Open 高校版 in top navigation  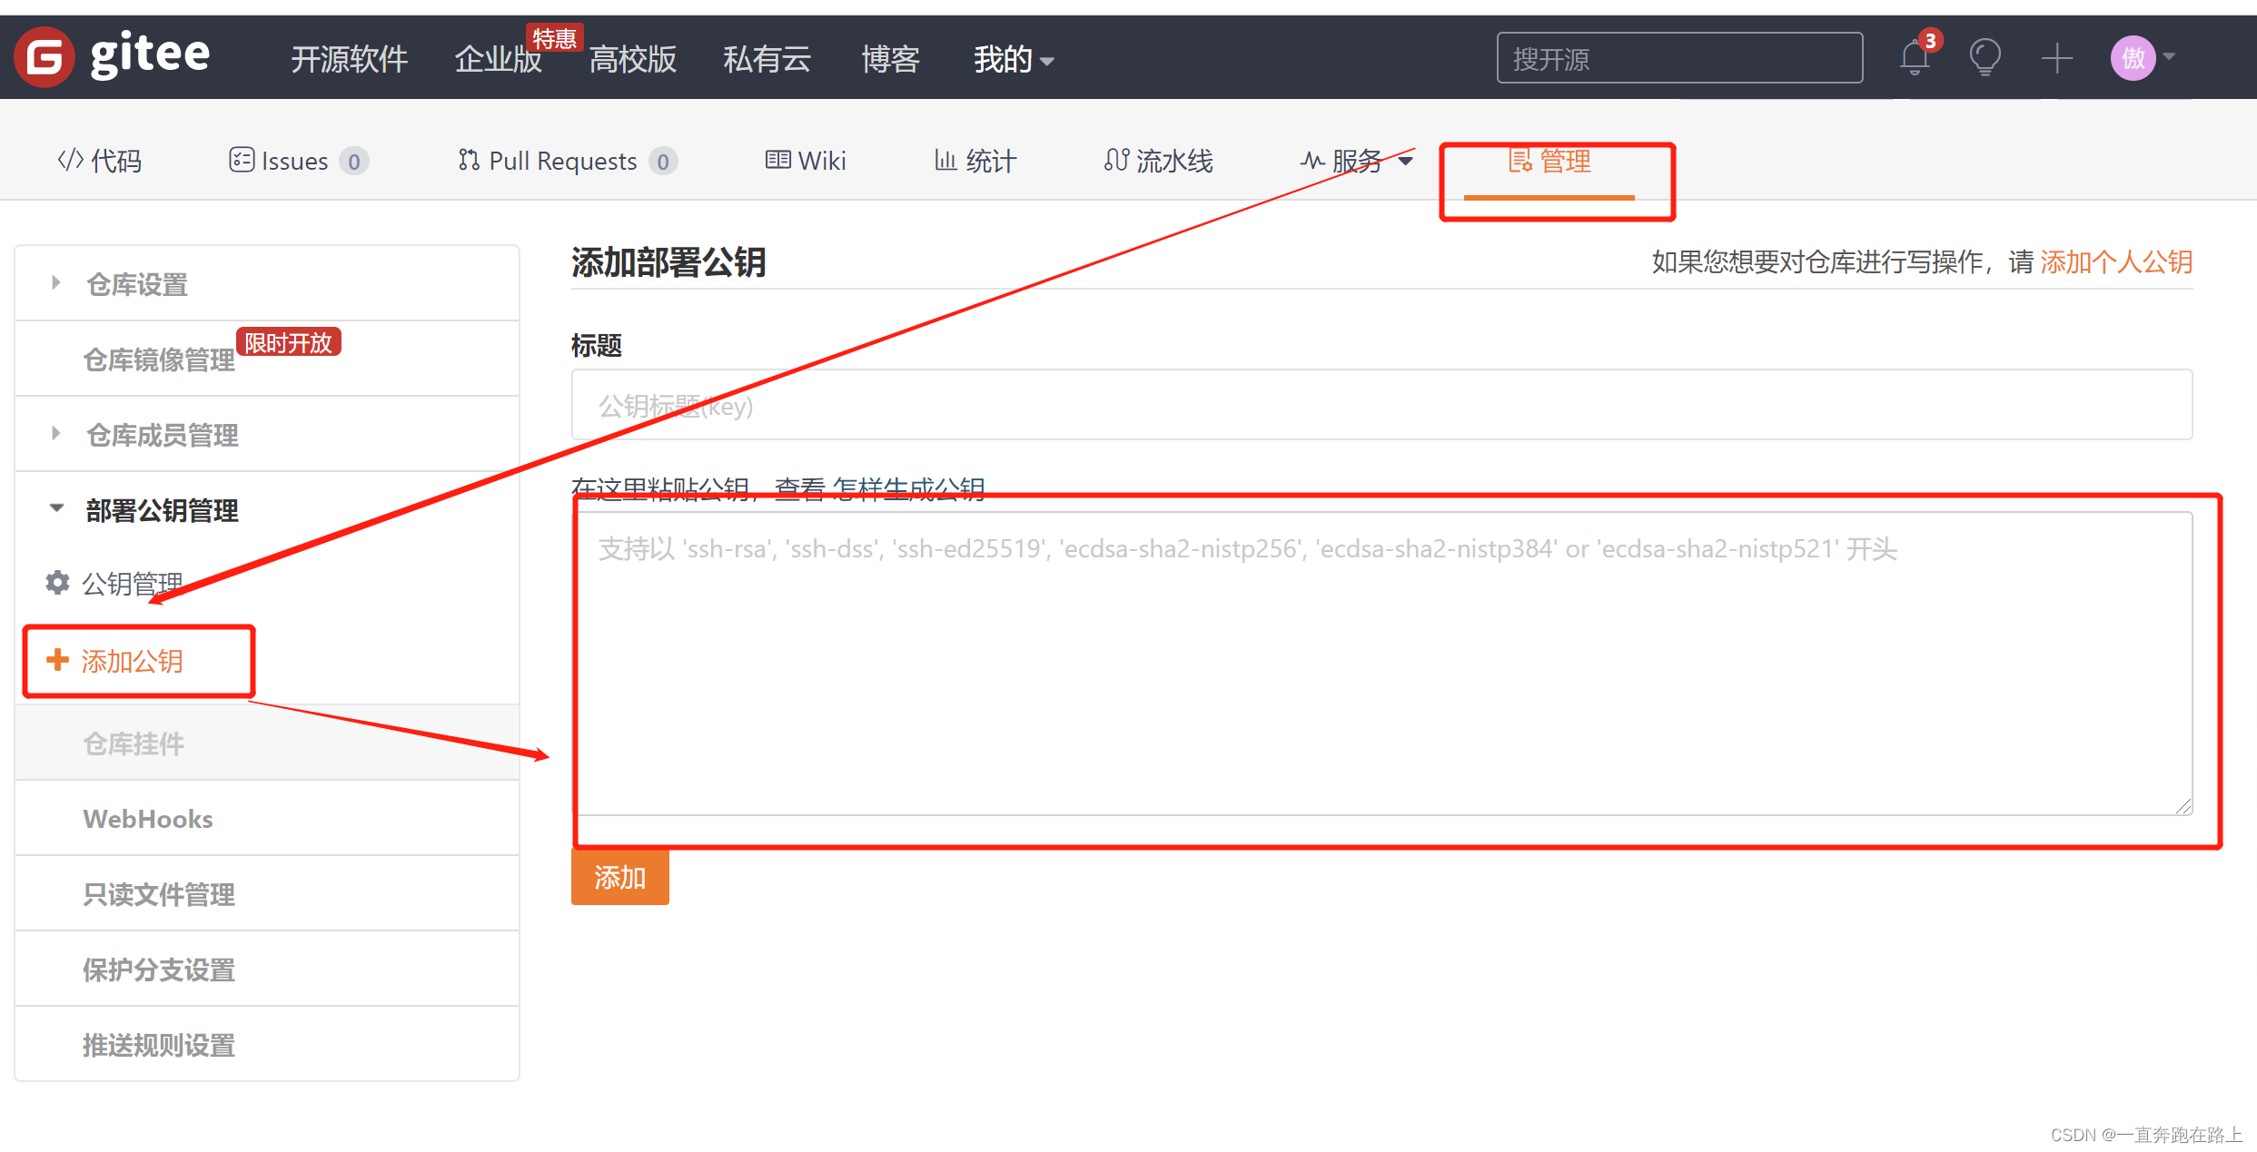tap(633, 60)
